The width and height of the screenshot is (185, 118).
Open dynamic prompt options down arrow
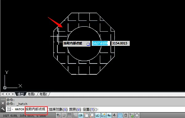coord(88,44)
